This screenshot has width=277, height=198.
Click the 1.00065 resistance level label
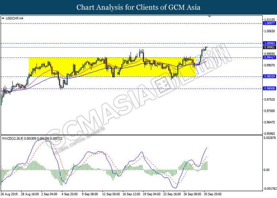coord(269,43)
